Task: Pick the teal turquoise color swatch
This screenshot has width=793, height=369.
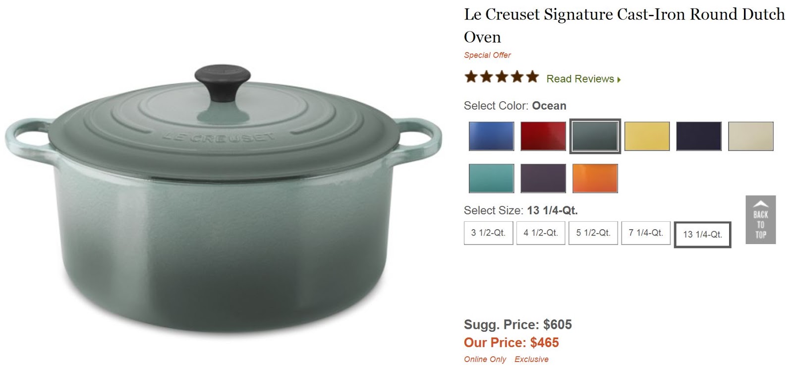Action: [x=491, y=178]
